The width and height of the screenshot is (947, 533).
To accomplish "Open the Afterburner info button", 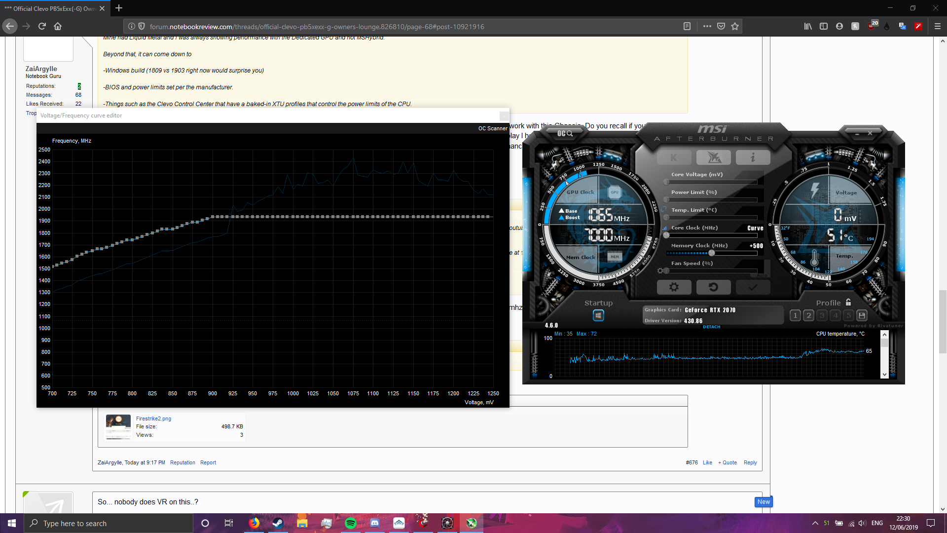I will (x=753, y=157).
